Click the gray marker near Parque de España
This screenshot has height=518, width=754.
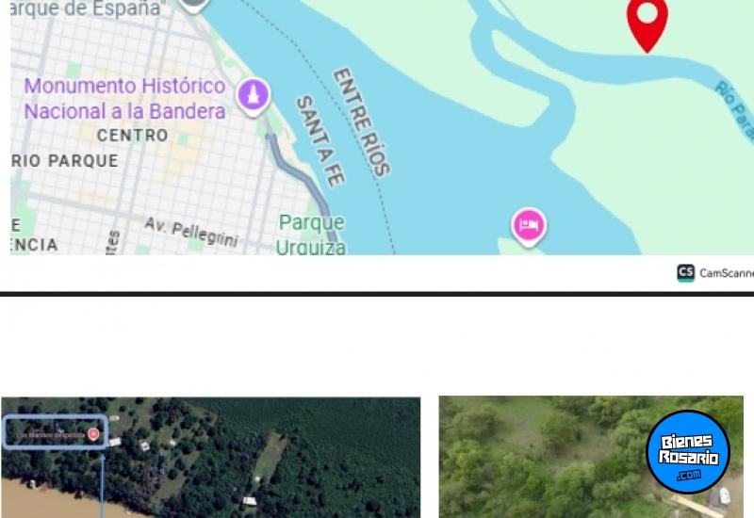(193, 6)
